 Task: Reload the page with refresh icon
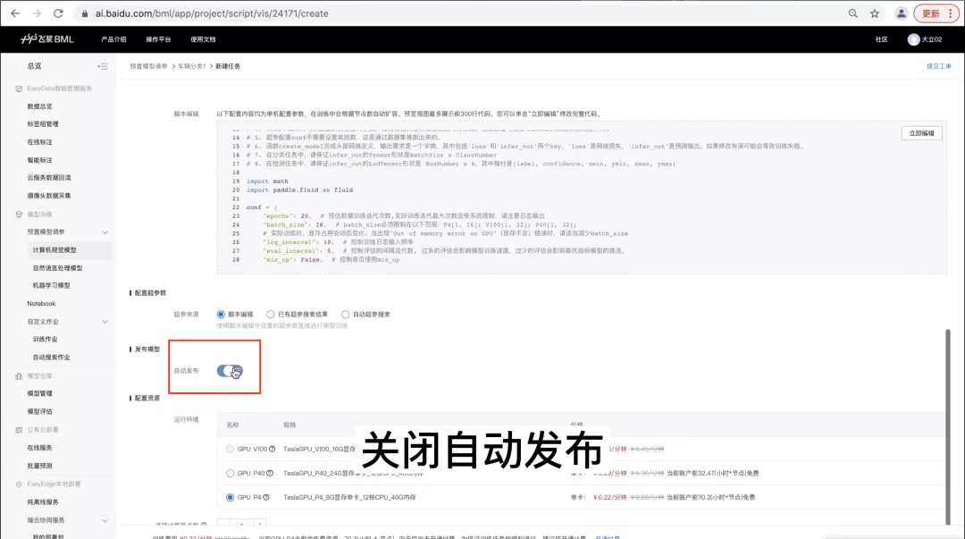point(58,13)
